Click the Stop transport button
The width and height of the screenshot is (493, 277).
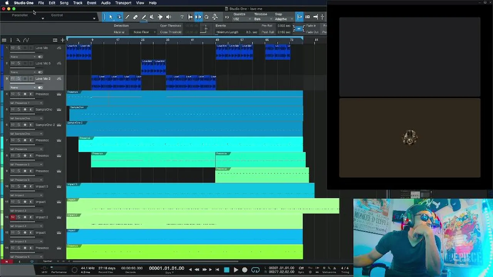(x=226, y=270)
